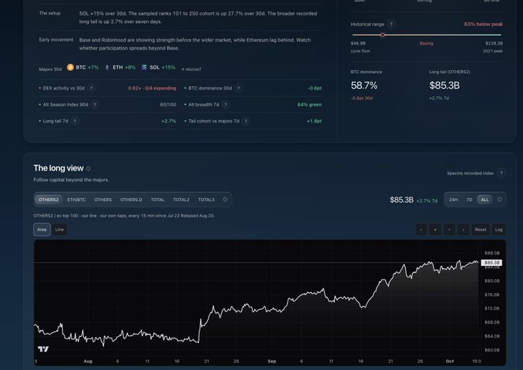
Task: Open help icon beside Historical range
Action: [x=391, y=24]
